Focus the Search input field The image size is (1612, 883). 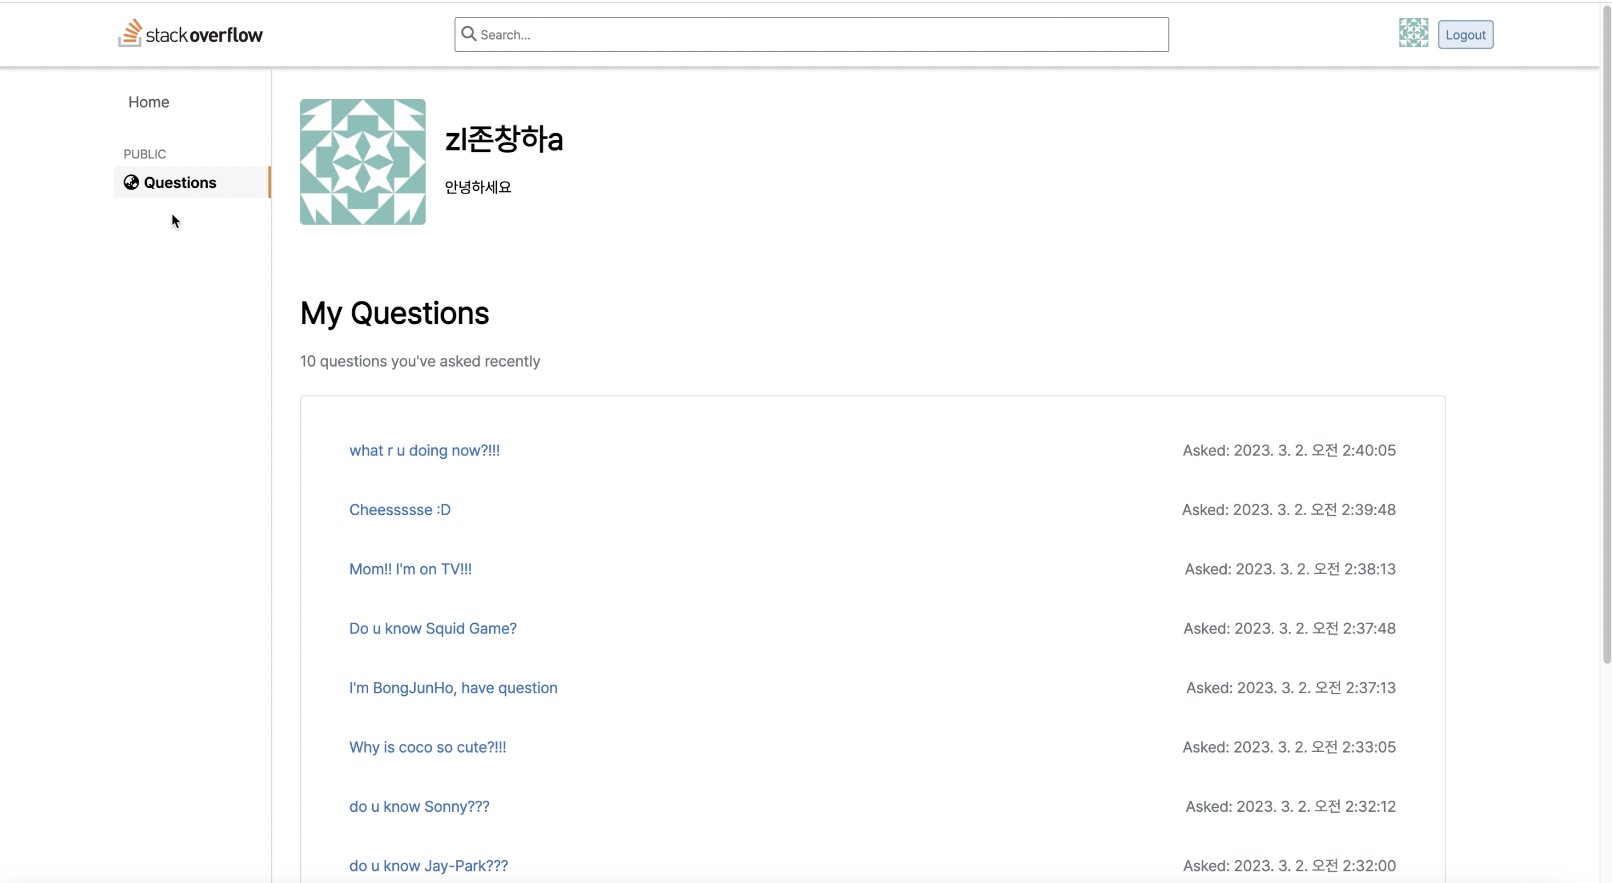(811, 35)
